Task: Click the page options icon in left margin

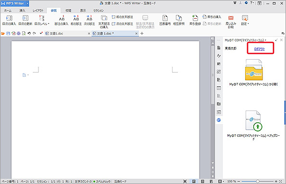Action: (x=25, y=75)
